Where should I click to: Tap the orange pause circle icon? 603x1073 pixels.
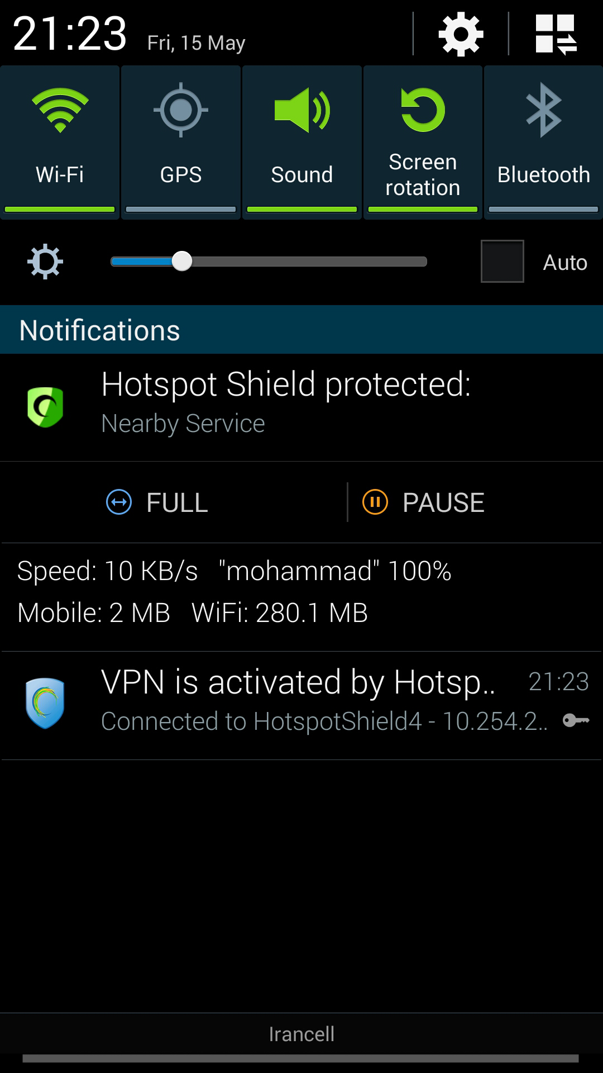tap(375, 502)
